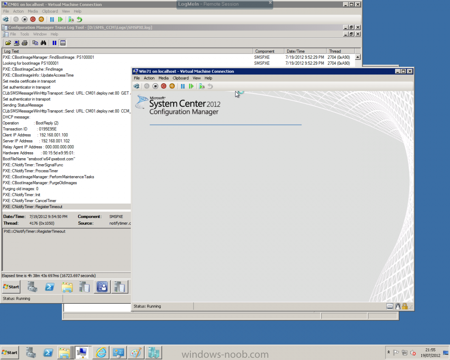The image size is (450, 360).
Task: Open the View menu in Win71 window
Action: 197,78
